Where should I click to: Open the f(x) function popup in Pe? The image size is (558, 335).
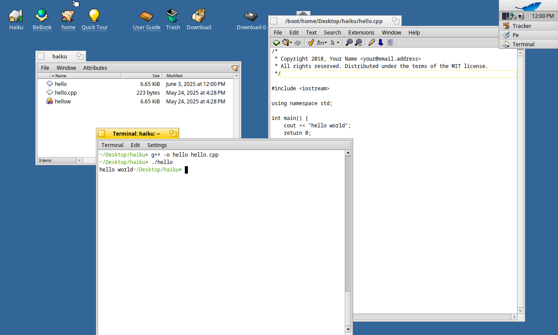322,42
